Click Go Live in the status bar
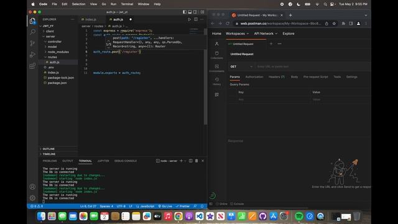 [165, 206]
